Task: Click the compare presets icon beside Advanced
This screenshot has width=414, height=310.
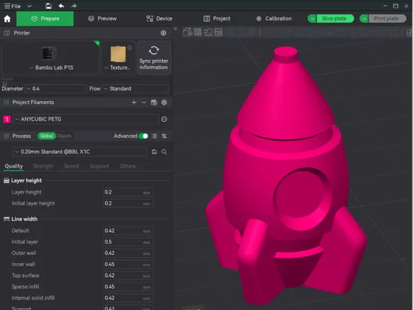Action: click(164, 136)
